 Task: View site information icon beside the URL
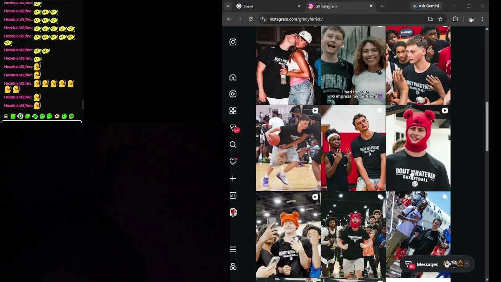pos(263,19)
